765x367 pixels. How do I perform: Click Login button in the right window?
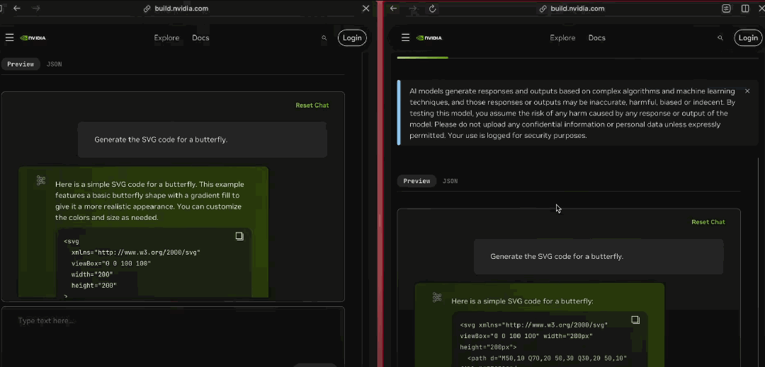tap(749, 38)
